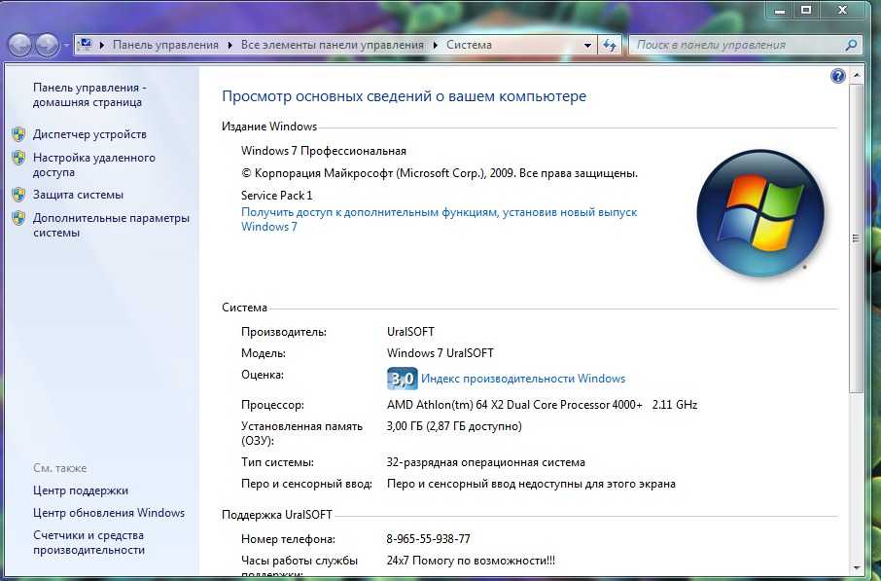This screenshot has width=881, height=581.
Task: Expand chevron before Панель управления breadcrumb
Action: (x=102, y=45)
